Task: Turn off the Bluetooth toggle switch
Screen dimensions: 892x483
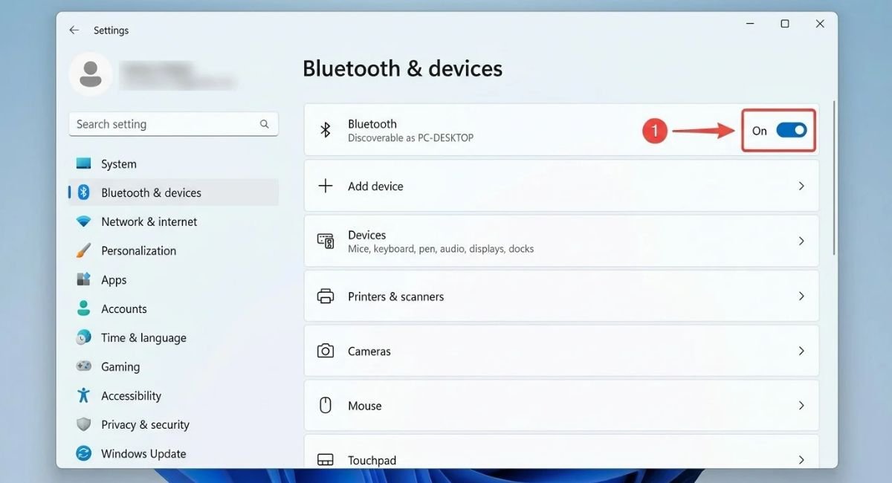Action: (791, 130)
